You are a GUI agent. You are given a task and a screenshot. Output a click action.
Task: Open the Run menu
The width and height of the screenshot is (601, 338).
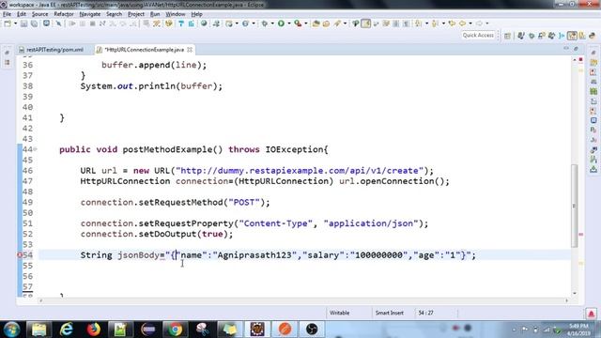click(155, 14)
